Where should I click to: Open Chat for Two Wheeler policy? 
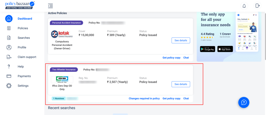tap(186, 98)
